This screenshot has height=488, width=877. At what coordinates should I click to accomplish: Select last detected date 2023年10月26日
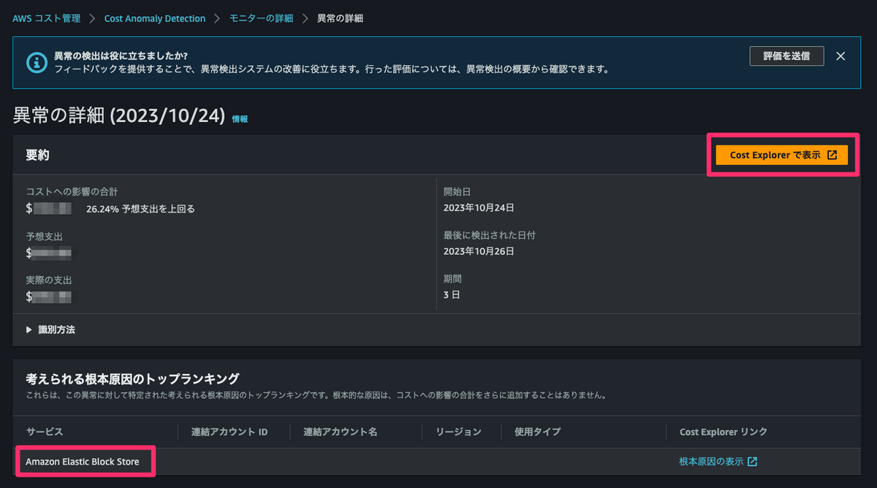pos(479,251)
